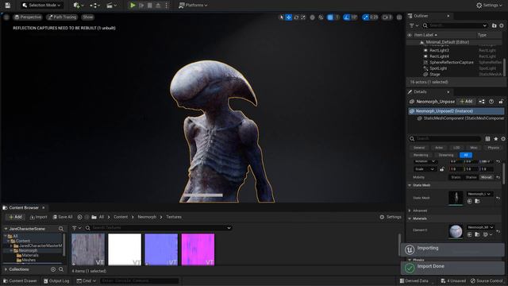Filter Details by Physics category

coord(494,148)
